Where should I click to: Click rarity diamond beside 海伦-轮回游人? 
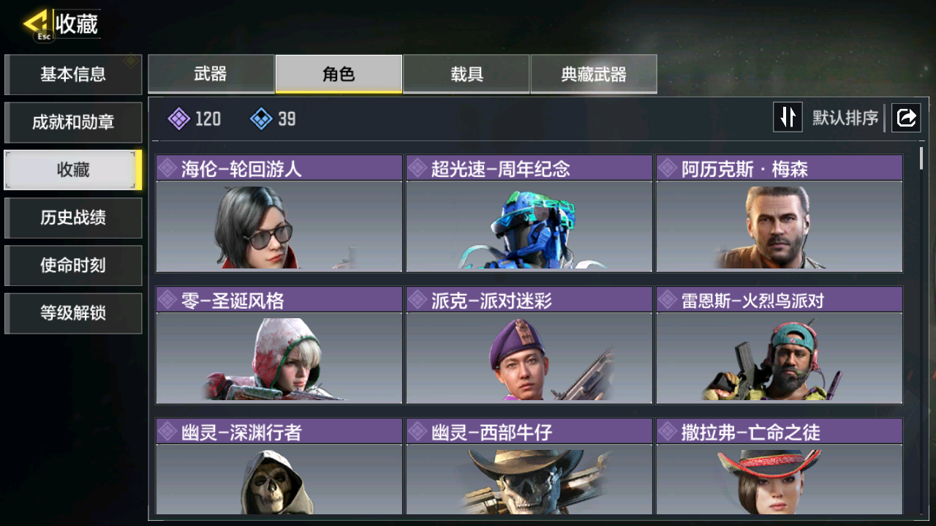point(167,168)
